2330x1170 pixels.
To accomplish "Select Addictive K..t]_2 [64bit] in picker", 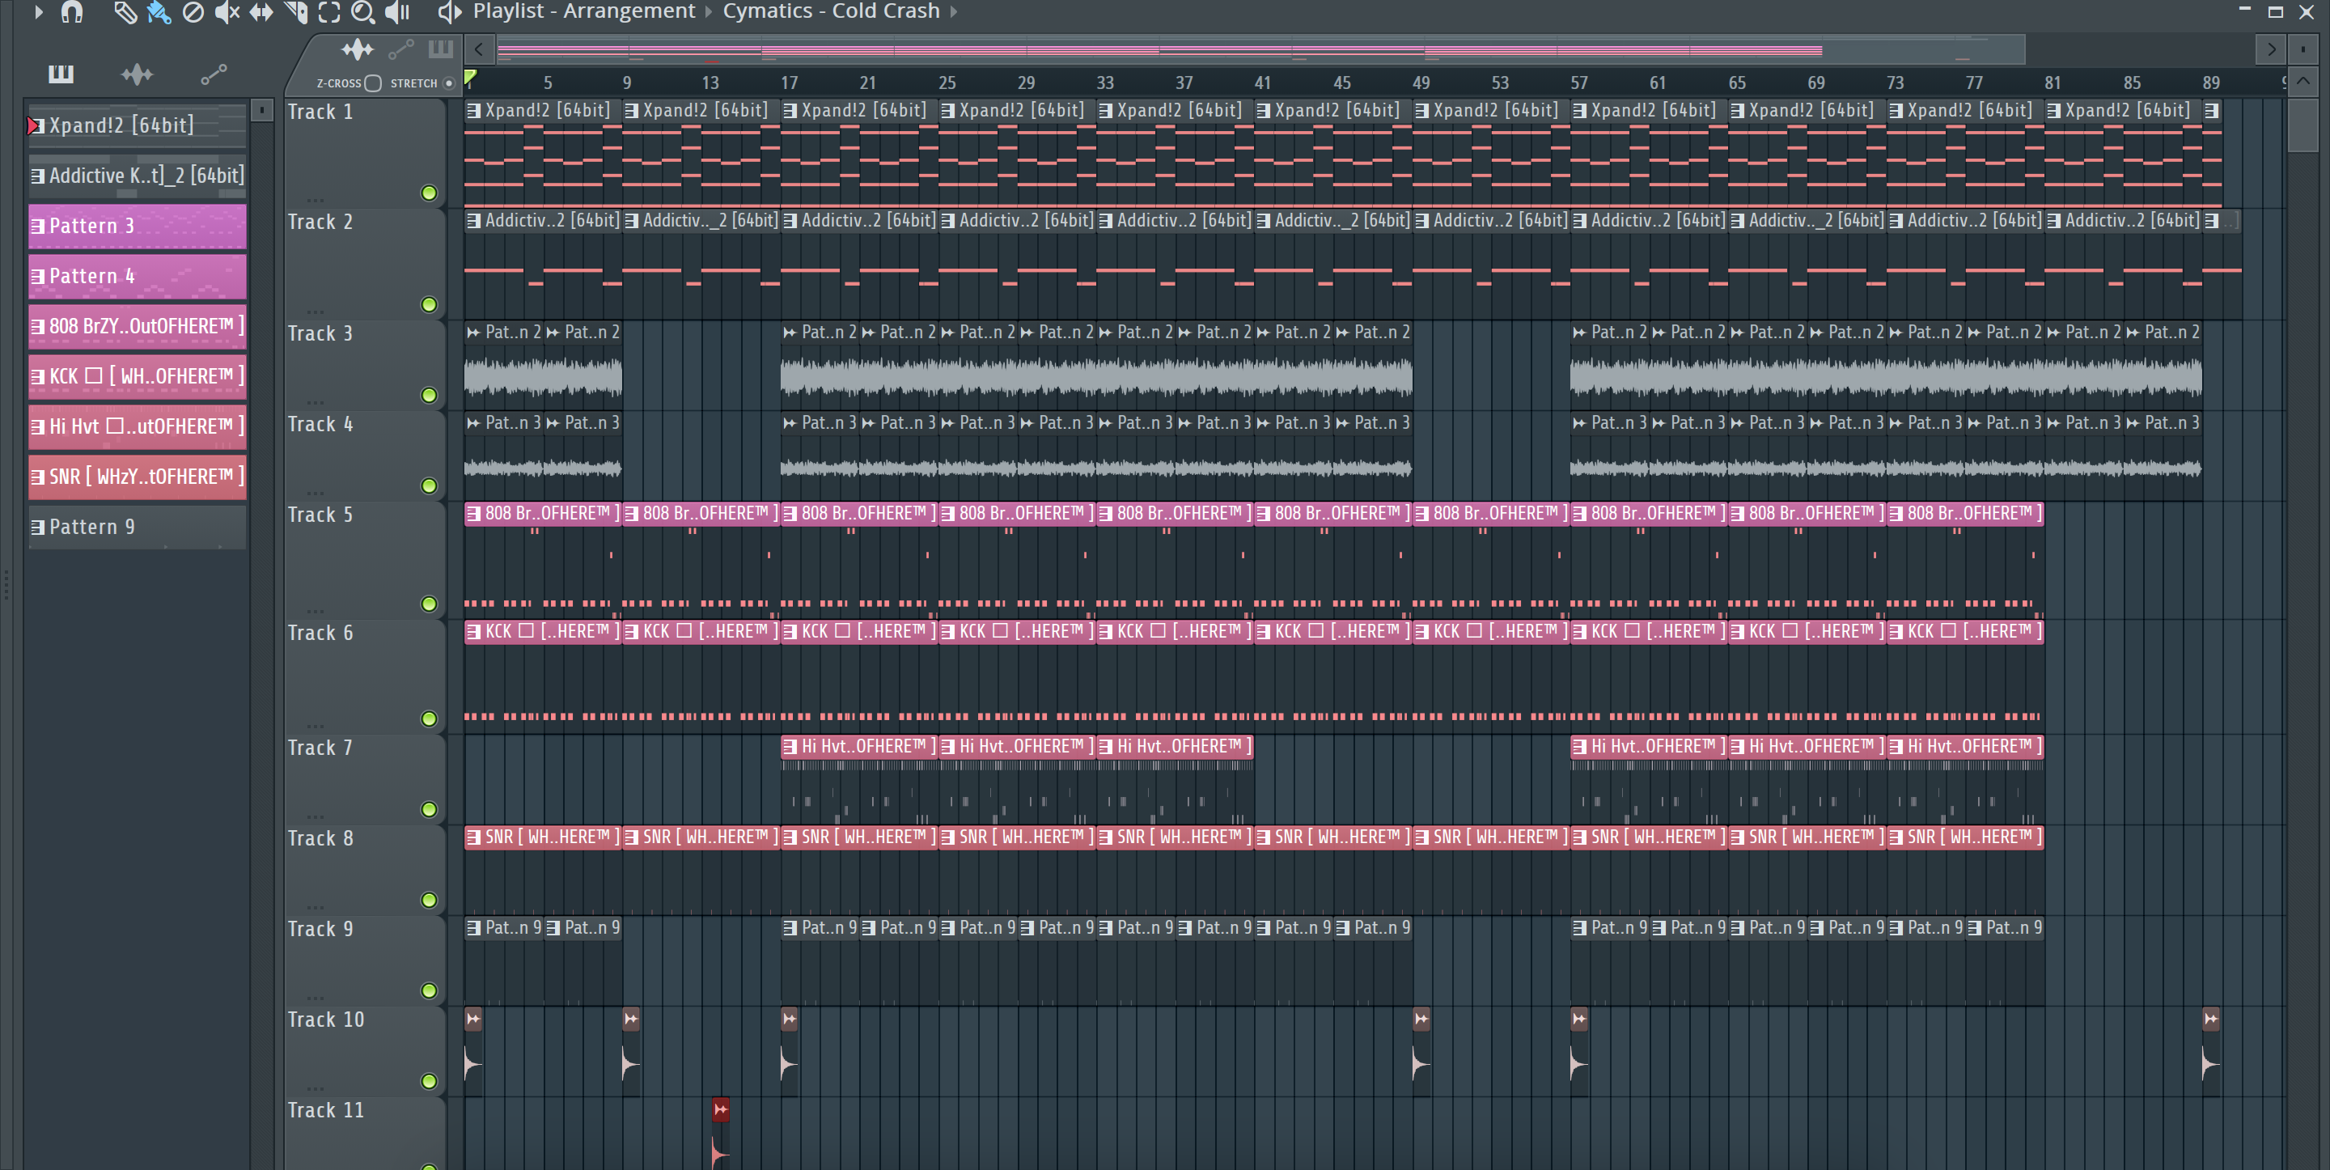I will [138, 176].
